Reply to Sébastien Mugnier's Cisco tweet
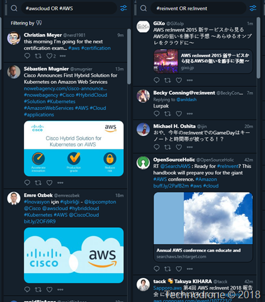This screenshot has height=302, width=265. [27, 182]
